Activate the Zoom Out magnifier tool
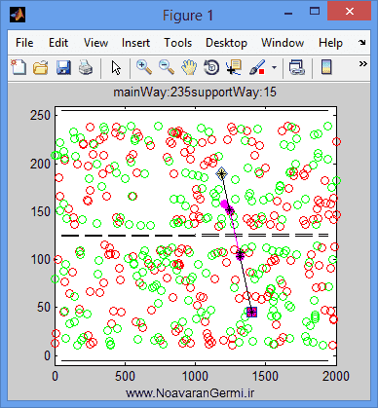 [167, 67]
